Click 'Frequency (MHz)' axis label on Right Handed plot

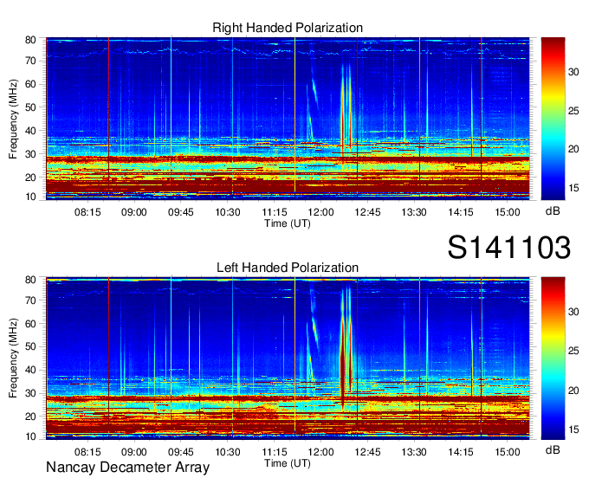click(x=13, y=119)
